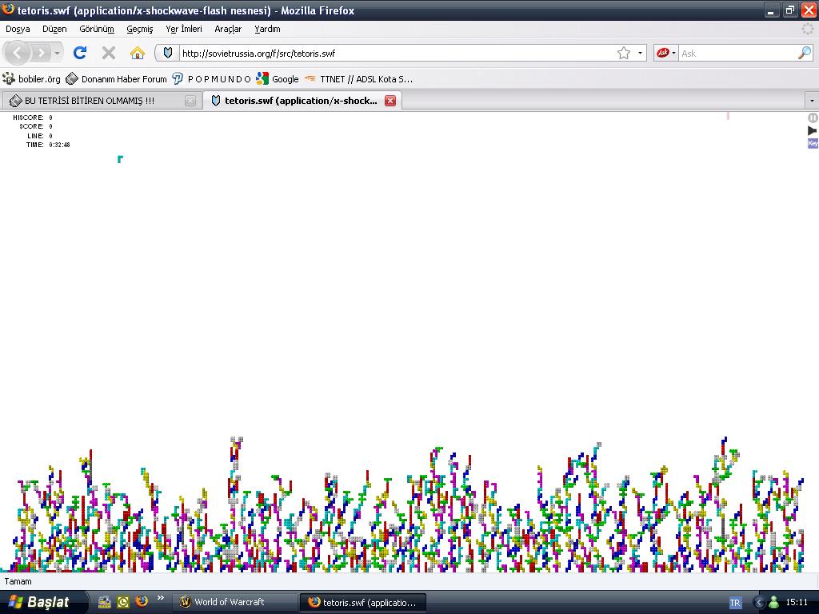Go forward with the browser forward arrow
This screenshot has width=819, height=614.
tap(42, 53)
